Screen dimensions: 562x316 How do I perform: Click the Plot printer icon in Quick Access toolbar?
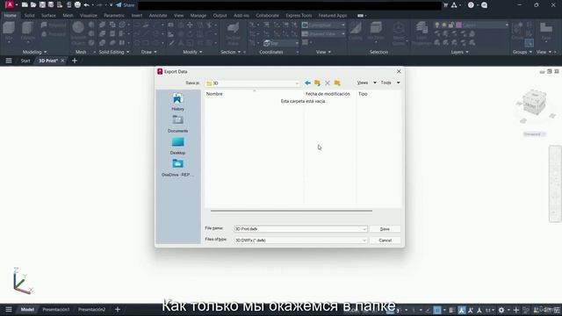tap(77, 5)
